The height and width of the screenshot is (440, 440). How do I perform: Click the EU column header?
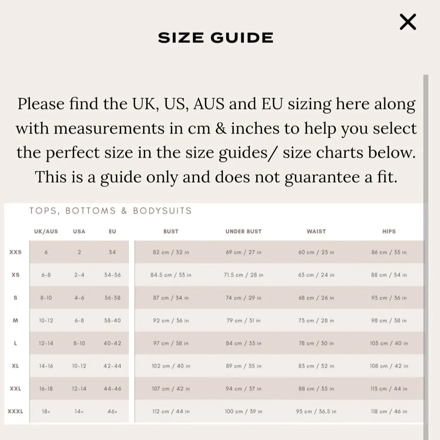(x=112, y=232)
